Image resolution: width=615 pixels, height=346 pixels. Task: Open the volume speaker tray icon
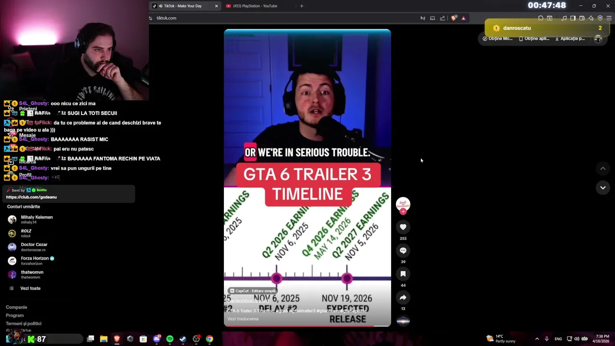click(577, 339)
